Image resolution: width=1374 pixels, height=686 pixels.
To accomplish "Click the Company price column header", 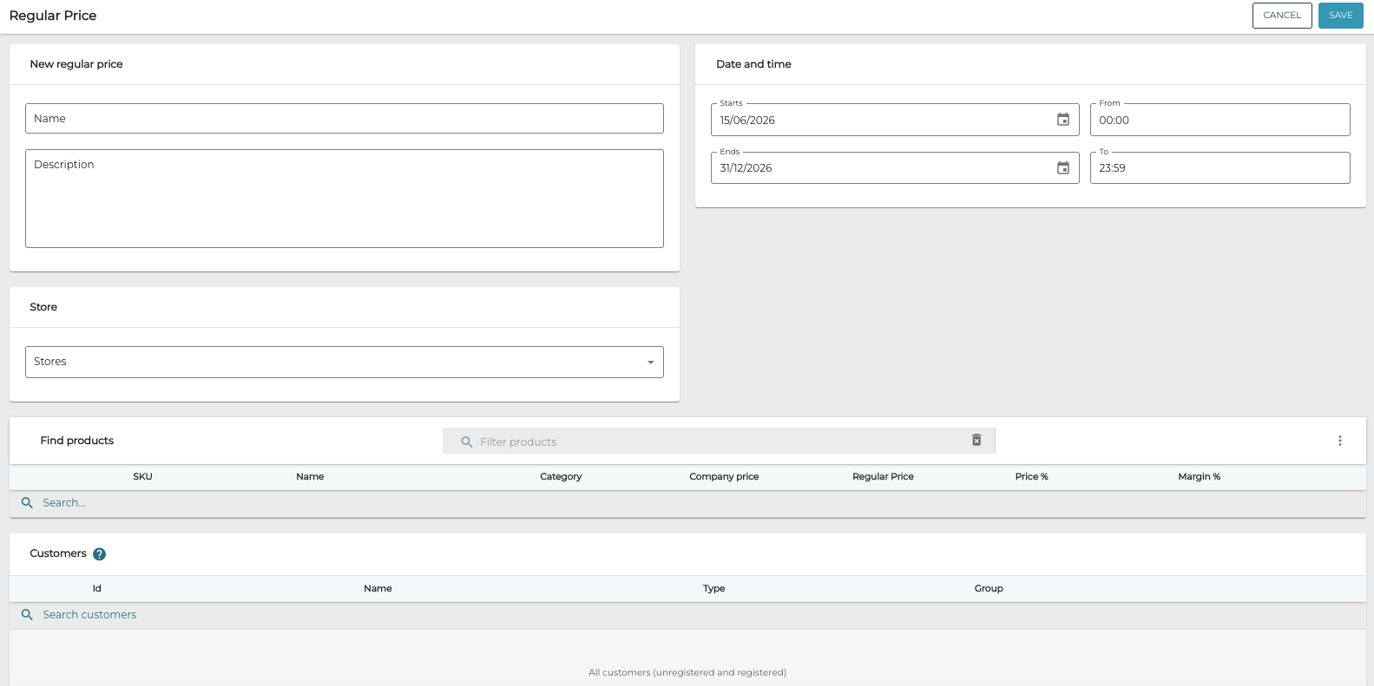I will tap(724, 477).
